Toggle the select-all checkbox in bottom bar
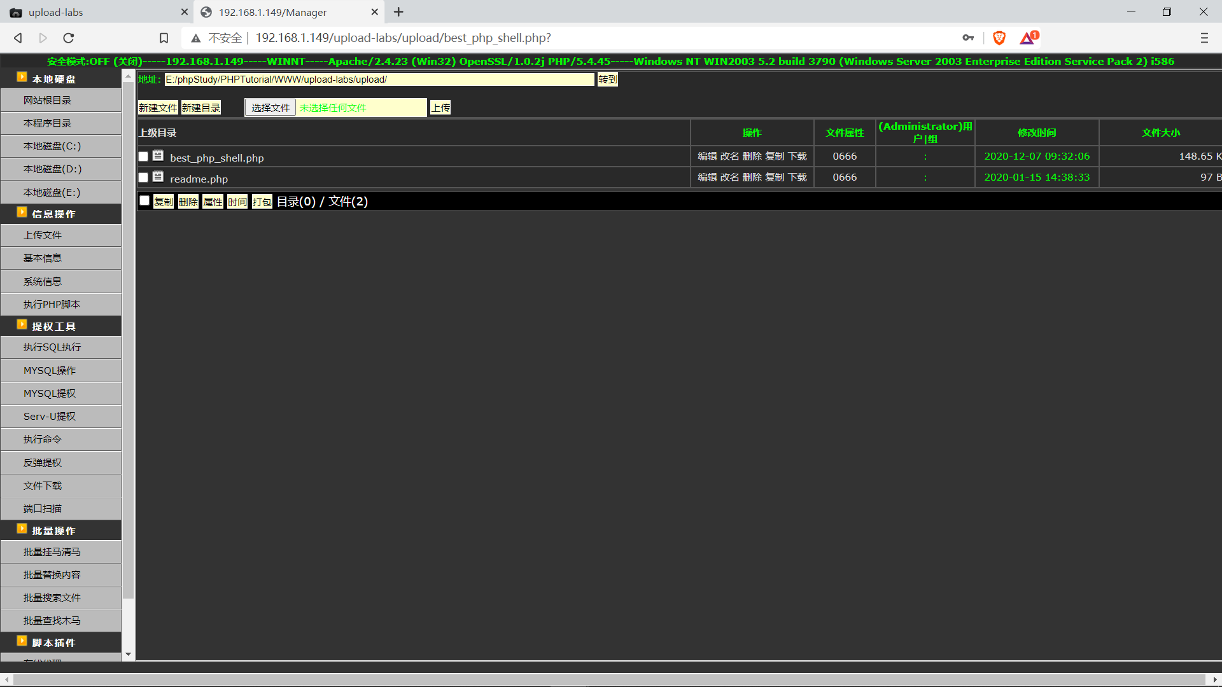 click(x=144, y=201)
